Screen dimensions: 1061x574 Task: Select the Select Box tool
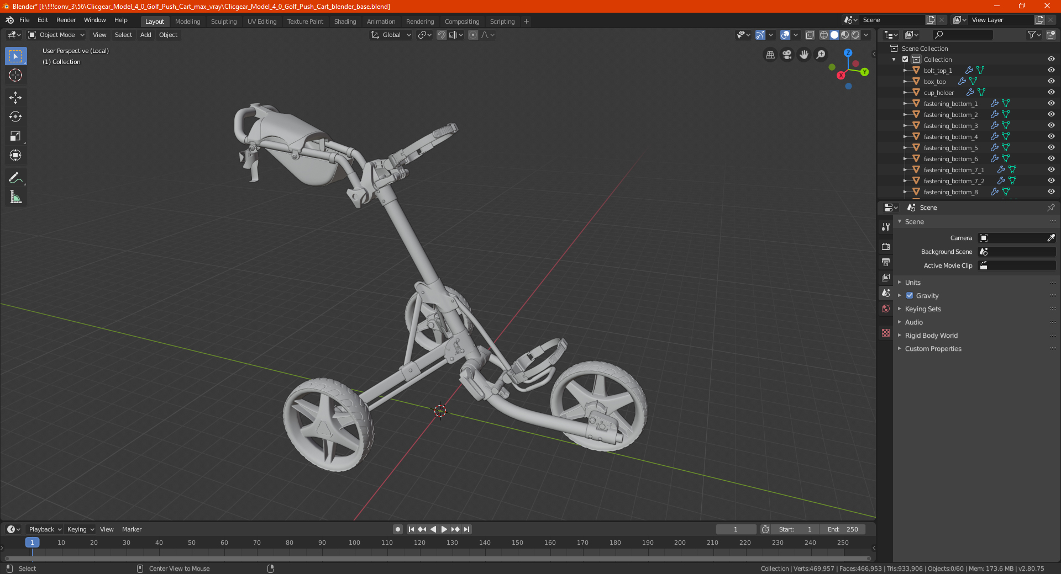coord(15,56)
